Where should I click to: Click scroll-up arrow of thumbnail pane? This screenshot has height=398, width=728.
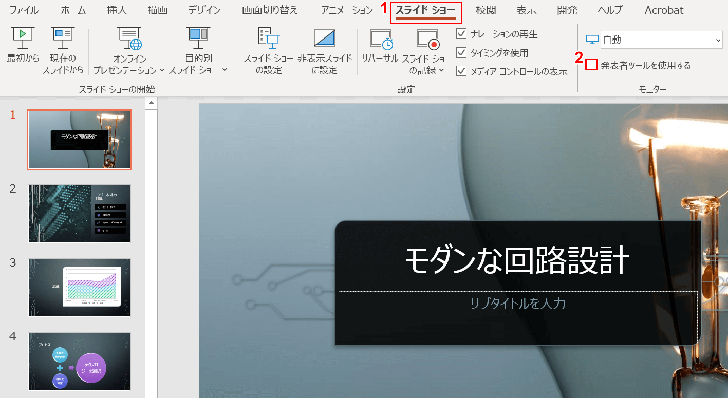click(x=152, y=103)
